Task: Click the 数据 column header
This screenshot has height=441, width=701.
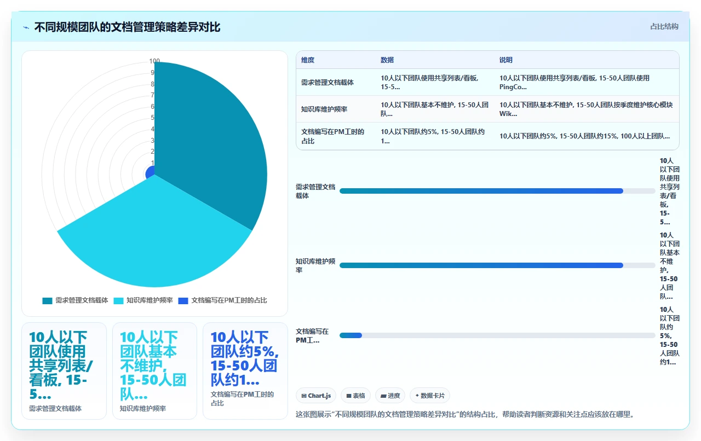Action: (387, 60)
